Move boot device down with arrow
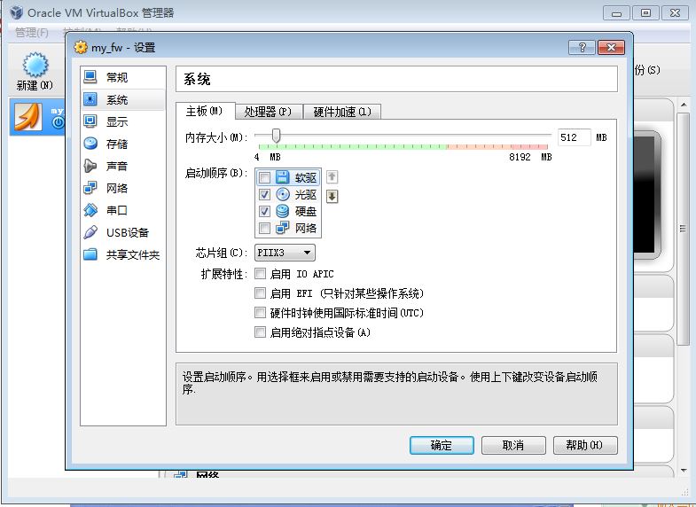Image resolution: width=696 pixels, height=507 pixels. [332, 196]
